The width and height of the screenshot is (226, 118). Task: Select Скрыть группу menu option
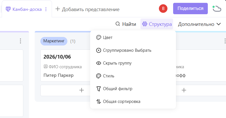tap(133, 63)
